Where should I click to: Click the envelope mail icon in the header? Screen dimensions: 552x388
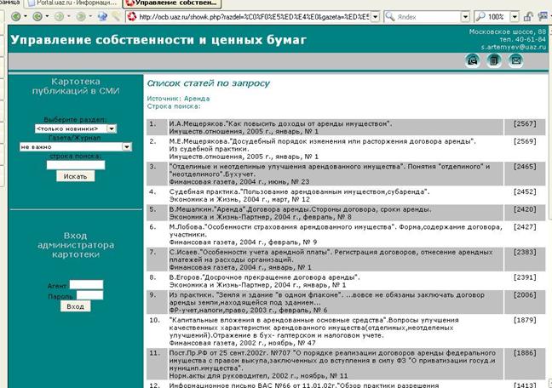point(515,60)
